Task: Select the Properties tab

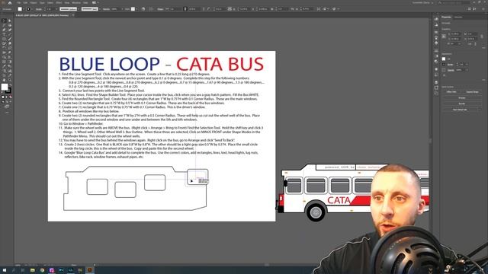Action: [447, 18]
